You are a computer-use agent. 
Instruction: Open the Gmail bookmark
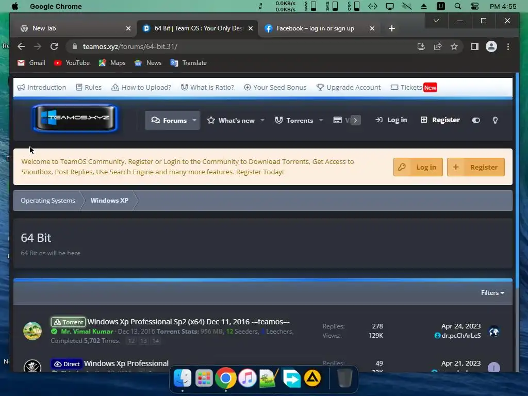pos(31,62)
